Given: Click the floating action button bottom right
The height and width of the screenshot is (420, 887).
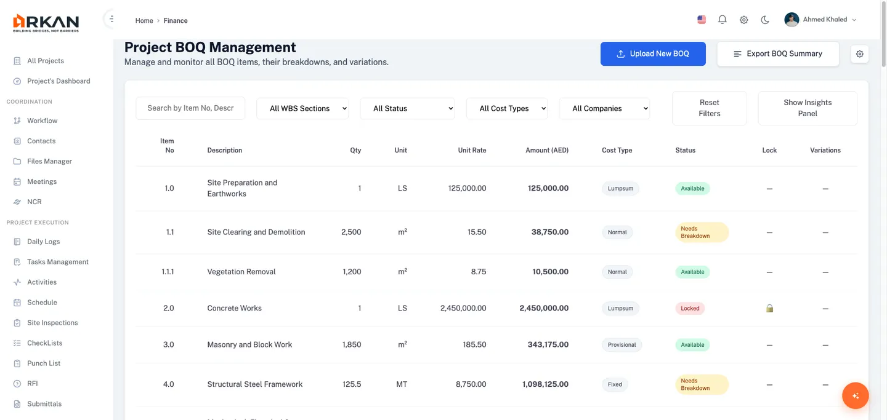Looking at the screenshot, I should 855,395.
